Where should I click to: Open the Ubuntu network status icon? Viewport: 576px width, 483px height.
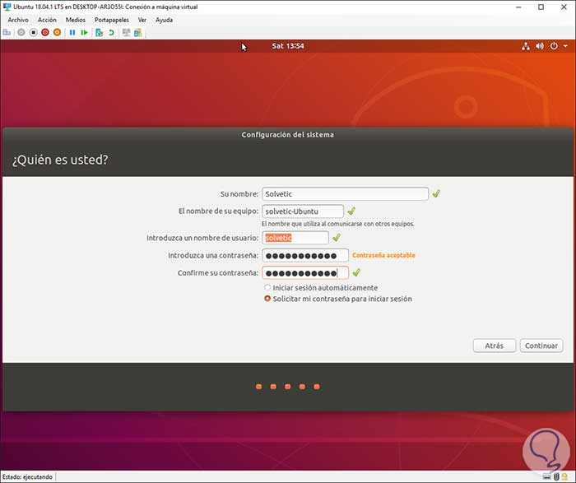pos(526,46)
